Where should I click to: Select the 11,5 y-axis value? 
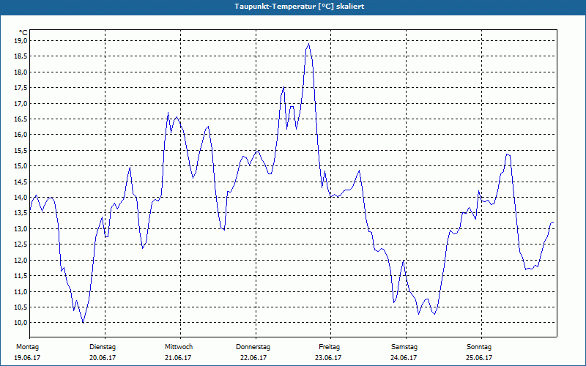(21, 276)
